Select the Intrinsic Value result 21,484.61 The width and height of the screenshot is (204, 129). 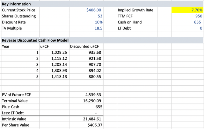[92, 119]
